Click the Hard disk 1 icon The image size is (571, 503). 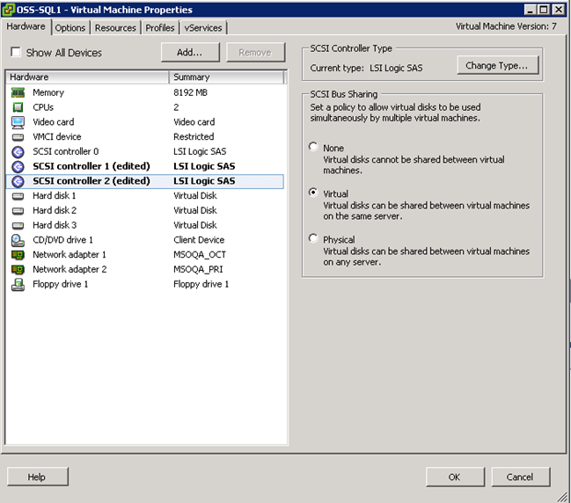click(18, 196)
